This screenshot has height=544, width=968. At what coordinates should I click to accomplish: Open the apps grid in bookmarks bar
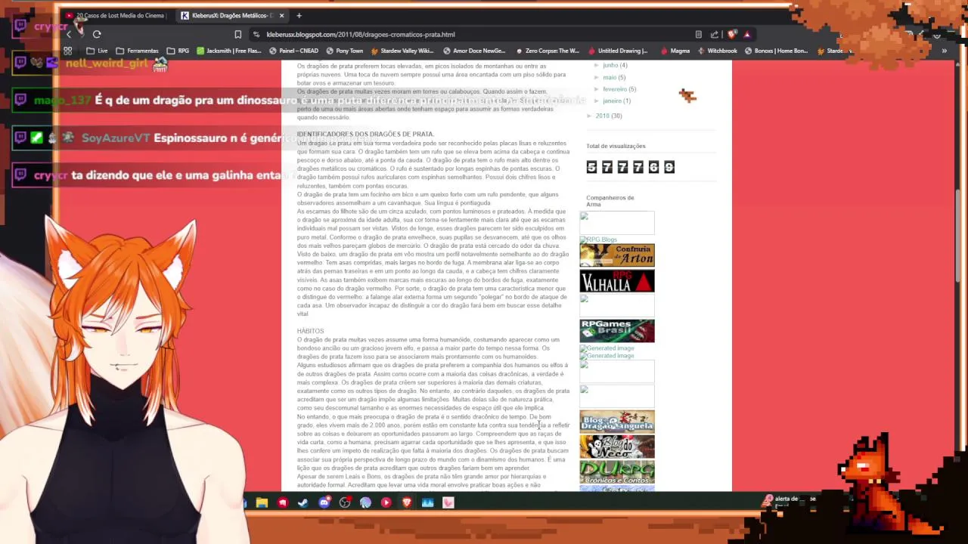pyautogui.click(x=67, y=51)
